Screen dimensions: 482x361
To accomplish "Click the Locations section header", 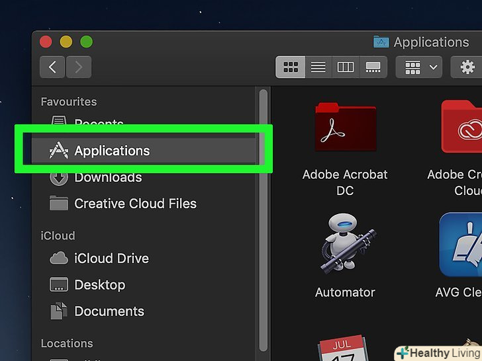I will pos(67,343).
